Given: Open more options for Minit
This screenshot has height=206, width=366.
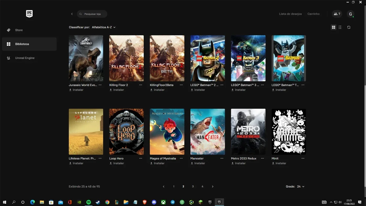Looking at the screenshot, I should click(x=303, y=158).
